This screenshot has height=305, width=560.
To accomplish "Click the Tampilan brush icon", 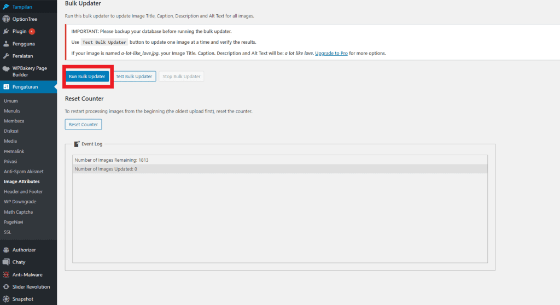I will coord(6,7).
